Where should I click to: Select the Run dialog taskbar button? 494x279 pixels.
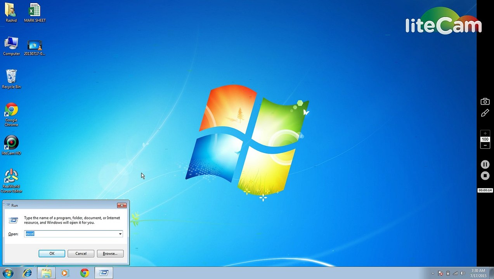coord(104,273)
